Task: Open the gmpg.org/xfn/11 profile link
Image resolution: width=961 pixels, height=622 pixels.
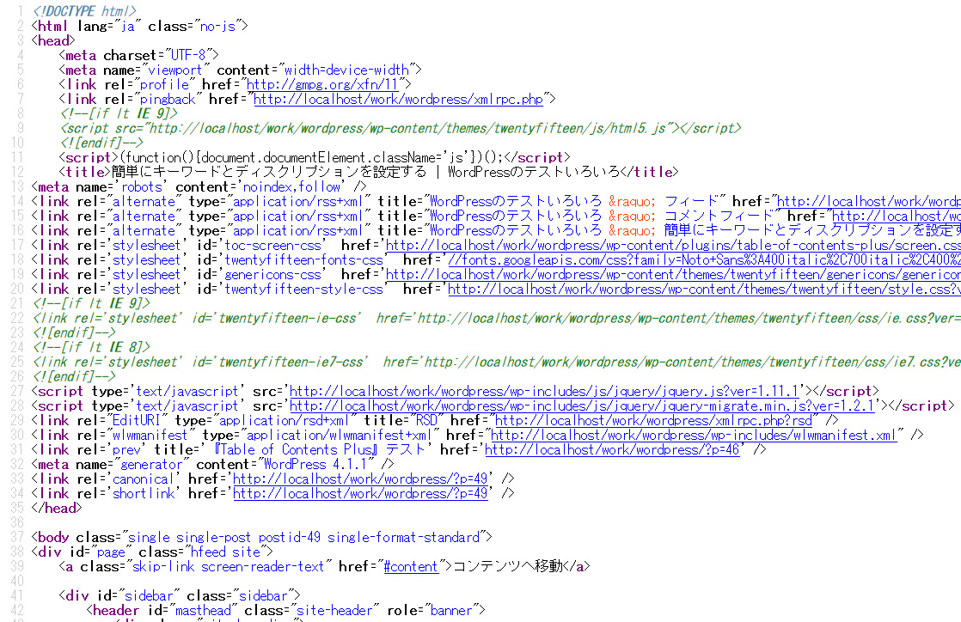Action: pos(324,84)
